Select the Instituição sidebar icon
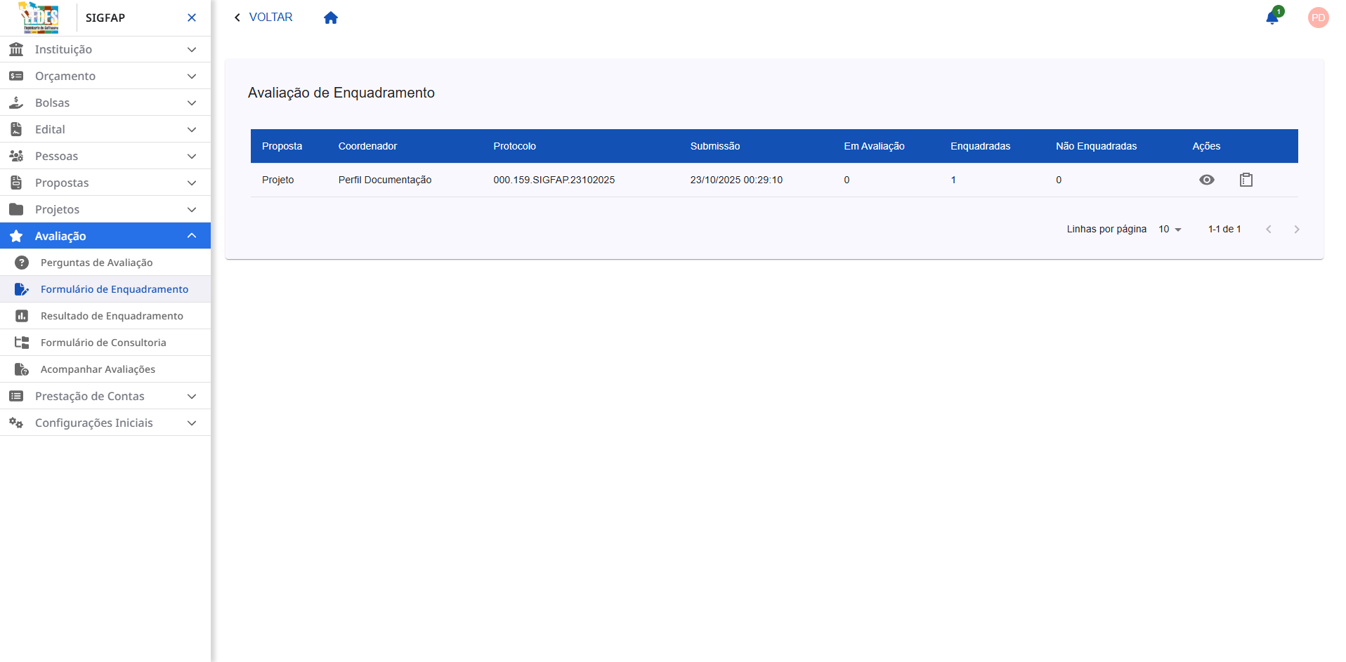Viewport: 1346px width, 662px height. pyautogui.click(x=16, y=49)
